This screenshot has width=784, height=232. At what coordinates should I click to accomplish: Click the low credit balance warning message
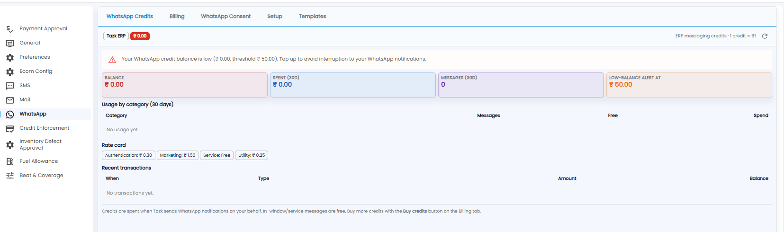point(274,59)
